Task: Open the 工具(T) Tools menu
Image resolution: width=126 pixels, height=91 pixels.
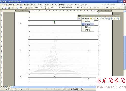Action: (x=40, y=5)
